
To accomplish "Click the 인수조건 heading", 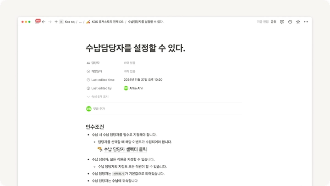I will [x=95, y=127].
